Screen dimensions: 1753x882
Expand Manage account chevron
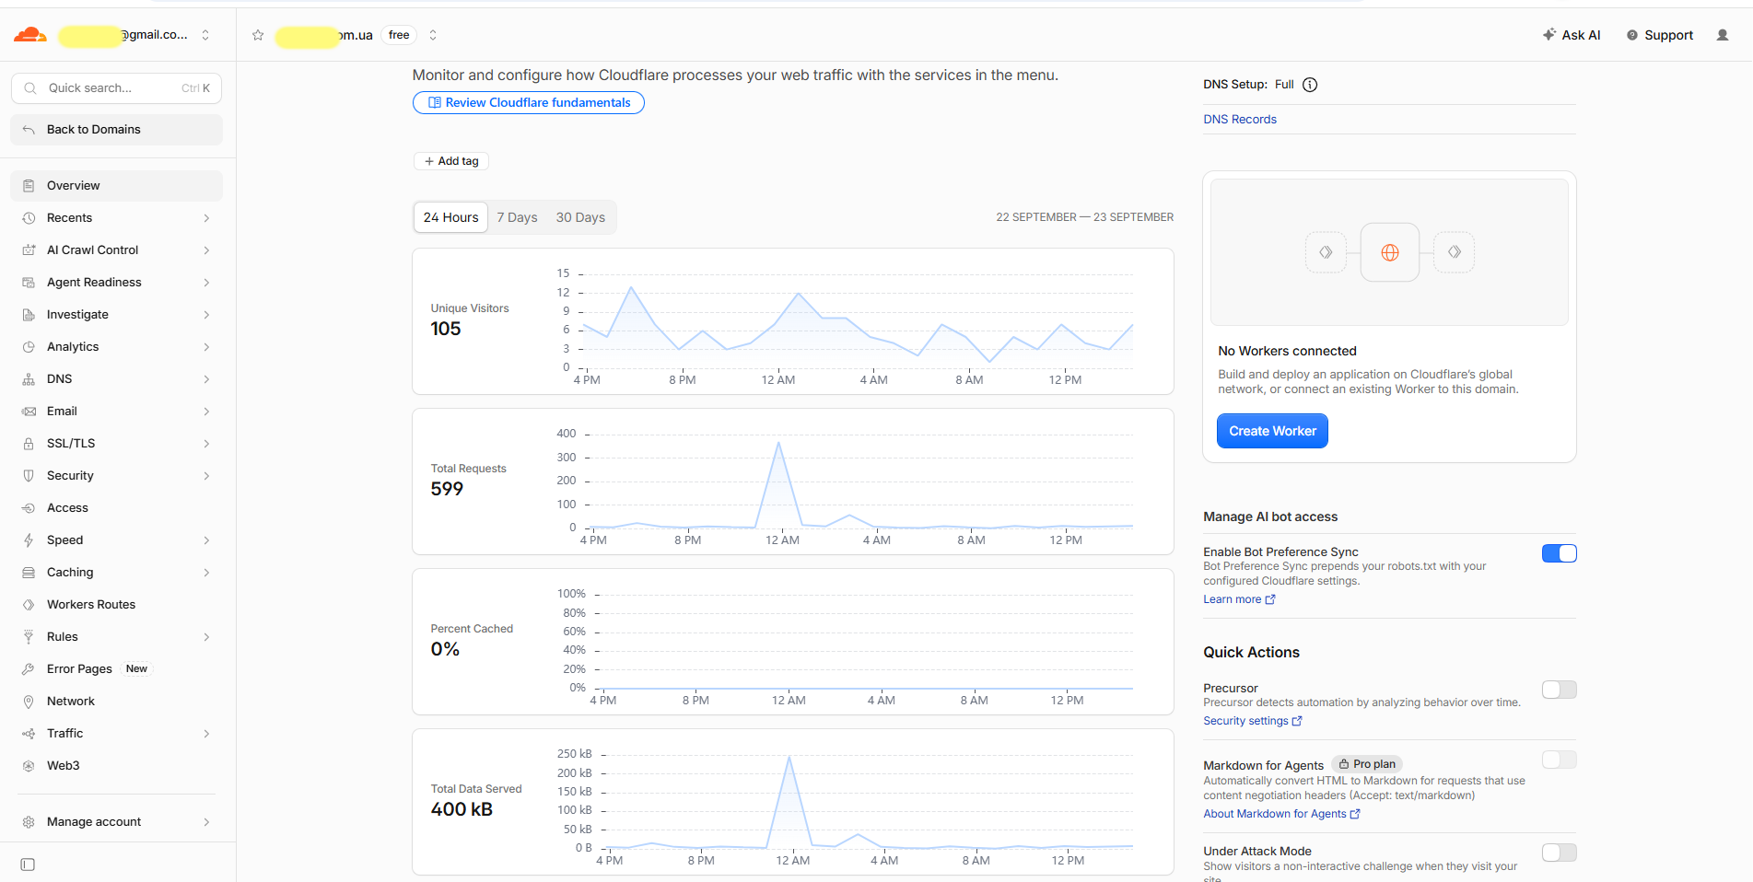(x=206, y=822)
